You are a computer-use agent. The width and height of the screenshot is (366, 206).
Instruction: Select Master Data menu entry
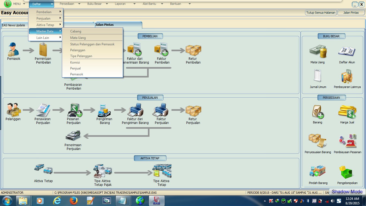pos(46,31)
